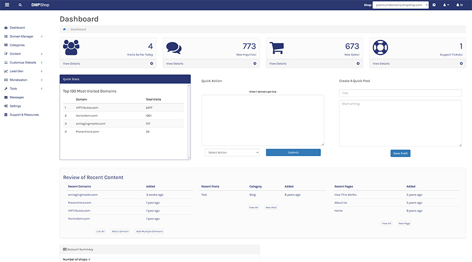
Task: Expand the Monetization sidebar section
Action: click(x=18, y=80)
